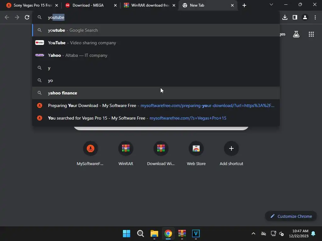Open Chrome three-dot menu
322x241 pixels.
[x=315, y=18]
